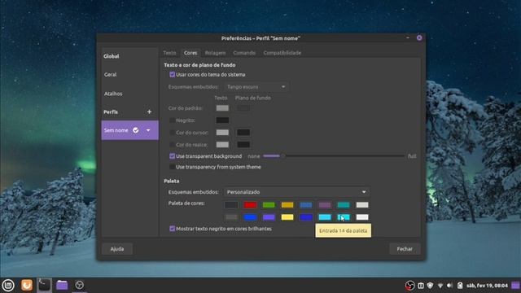Edit the teal palette swatch in top row

coord(344,205)
